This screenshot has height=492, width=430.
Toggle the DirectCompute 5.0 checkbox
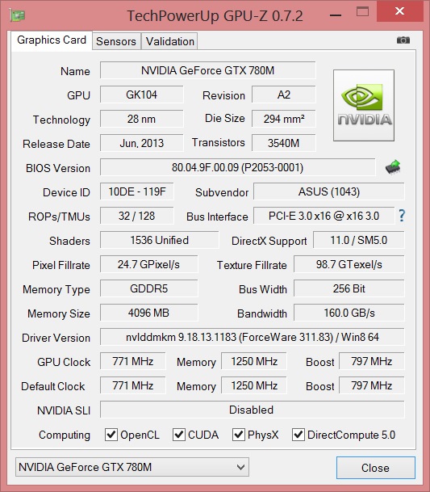pos(298,435)
